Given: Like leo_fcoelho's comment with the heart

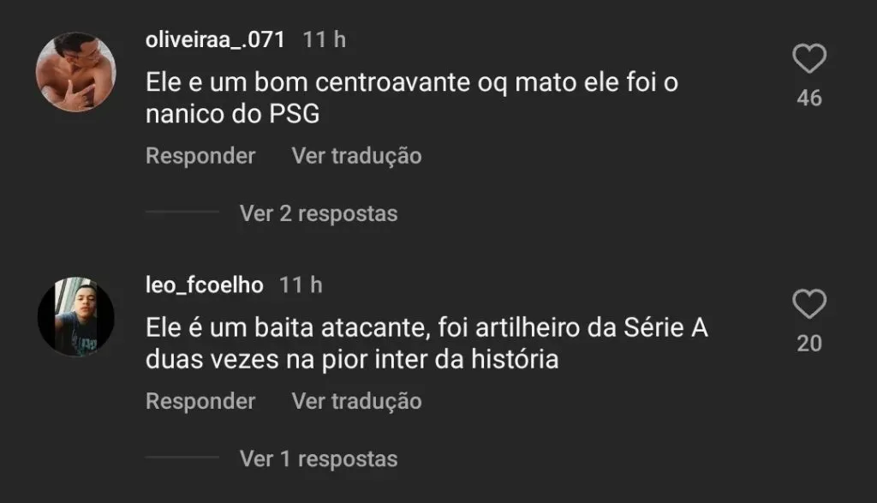Looking at the screenshot, I should tap(808, 305).
